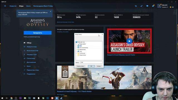Play the Launch Trailer video

[129, 41]
